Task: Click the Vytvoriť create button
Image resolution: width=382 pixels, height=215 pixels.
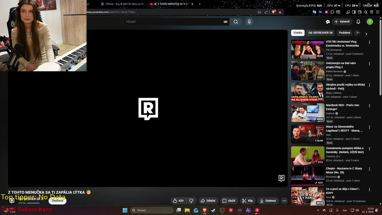Action: click(342, 21)
